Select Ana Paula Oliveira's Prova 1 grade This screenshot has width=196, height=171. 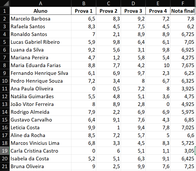coord(84,89)
